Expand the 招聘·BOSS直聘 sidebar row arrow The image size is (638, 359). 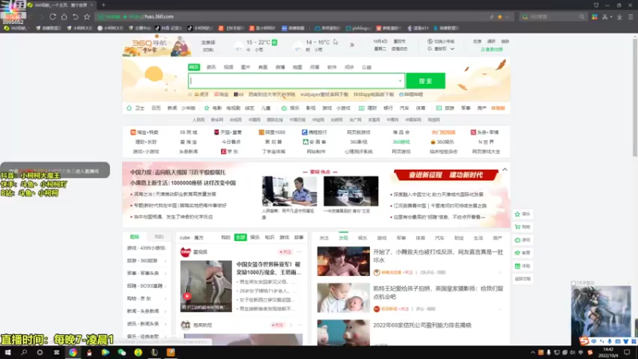pos(165,286)
